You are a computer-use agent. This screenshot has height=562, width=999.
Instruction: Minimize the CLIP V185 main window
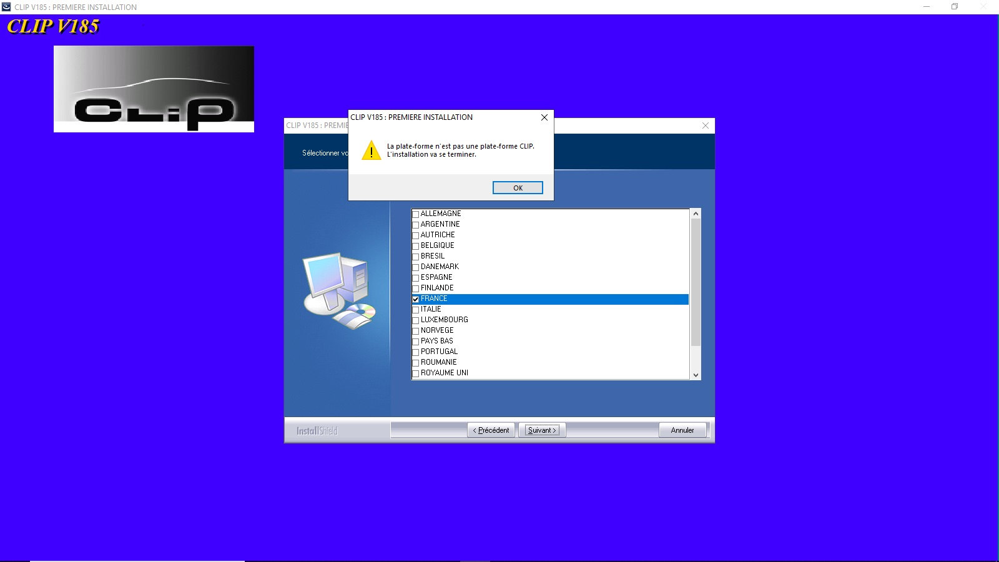coord(927,7)
